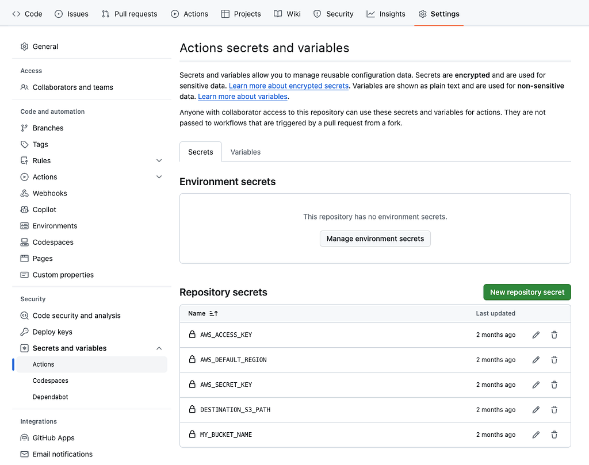Screen dimensions: 589x465
Task: Click Manage environment secrets button
Action: (x=375, y=239)
